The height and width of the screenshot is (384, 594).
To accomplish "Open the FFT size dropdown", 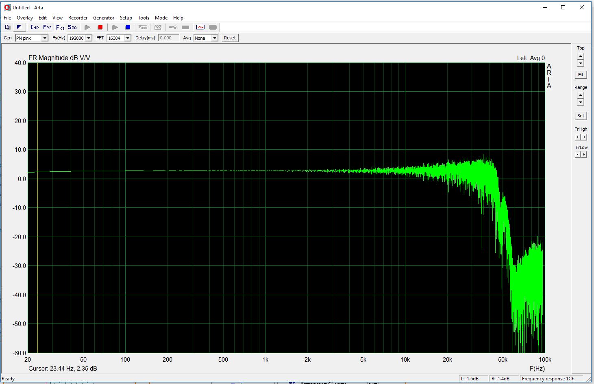I will (128, 38).
